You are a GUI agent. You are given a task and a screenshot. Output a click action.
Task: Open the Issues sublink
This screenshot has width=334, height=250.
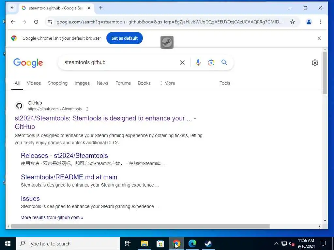[x=30, y=199]
